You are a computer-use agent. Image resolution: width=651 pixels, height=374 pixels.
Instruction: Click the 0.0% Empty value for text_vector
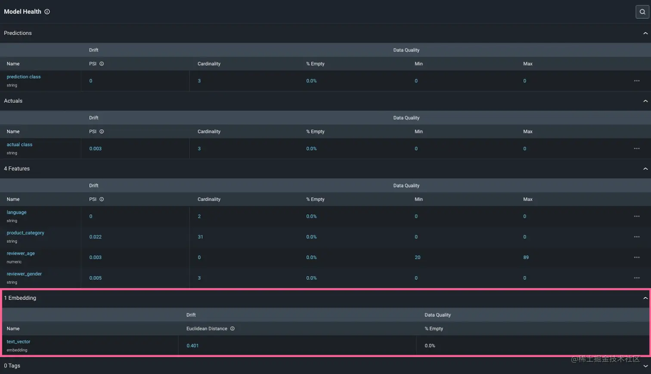point(430,346)
